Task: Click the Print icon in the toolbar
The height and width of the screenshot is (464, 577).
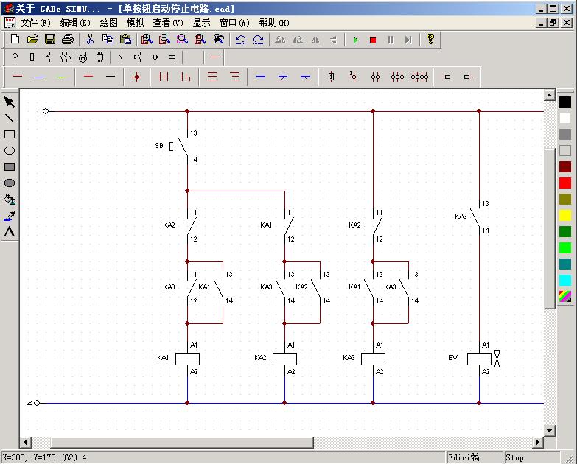Action: point(68,40)
